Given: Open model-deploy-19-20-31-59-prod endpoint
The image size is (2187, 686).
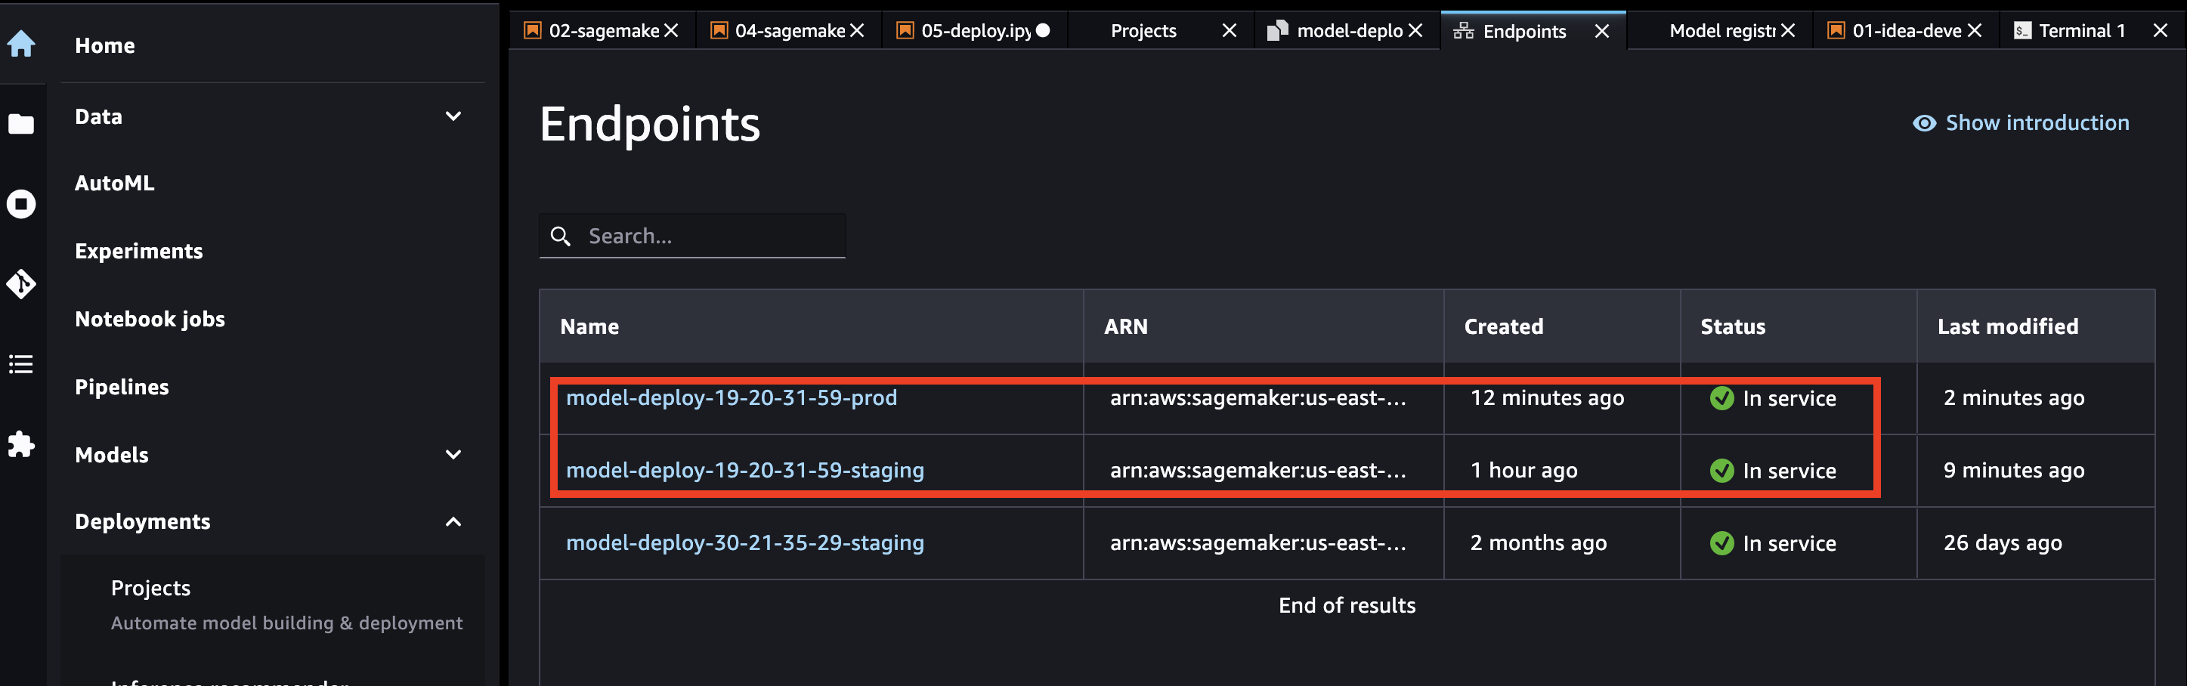Looking at the screenshot, I should point(731,397).
